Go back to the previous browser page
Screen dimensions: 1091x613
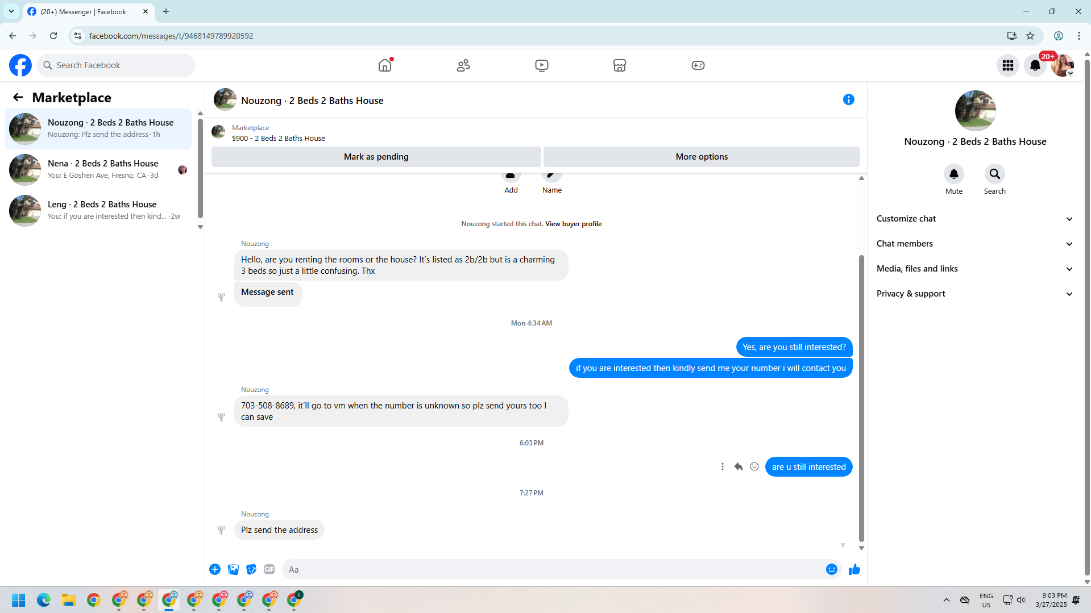tap(13, 36)
